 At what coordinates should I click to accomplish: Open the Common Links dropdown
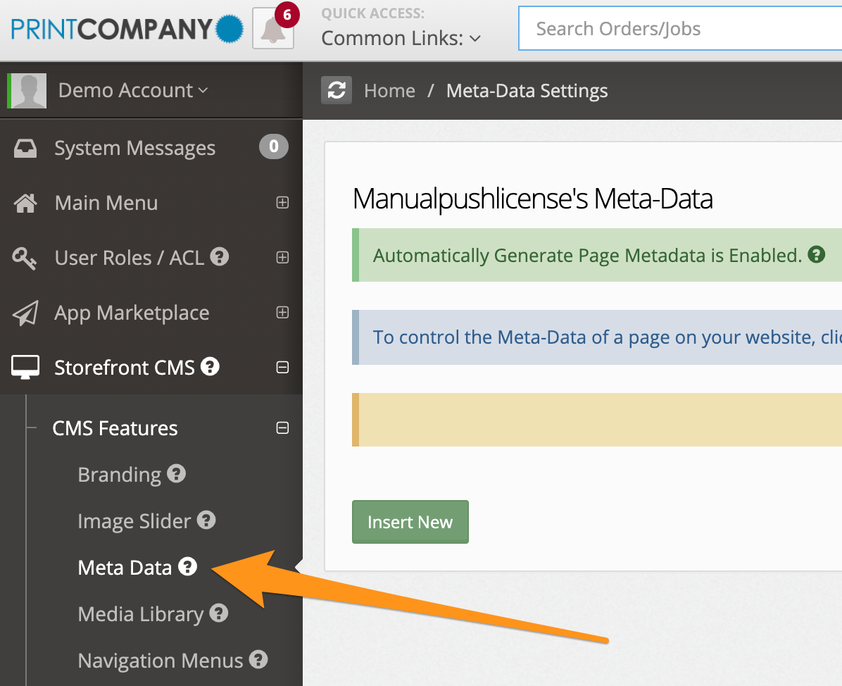click(x=401, y=39)
